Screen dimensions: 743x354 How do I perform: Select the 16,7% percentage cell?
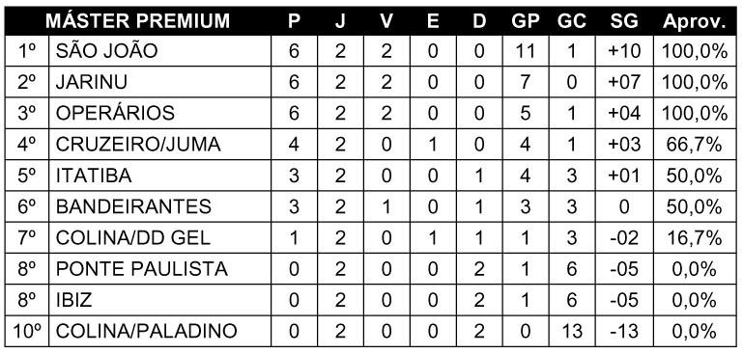pyautogui.click(x=694, y=238)
